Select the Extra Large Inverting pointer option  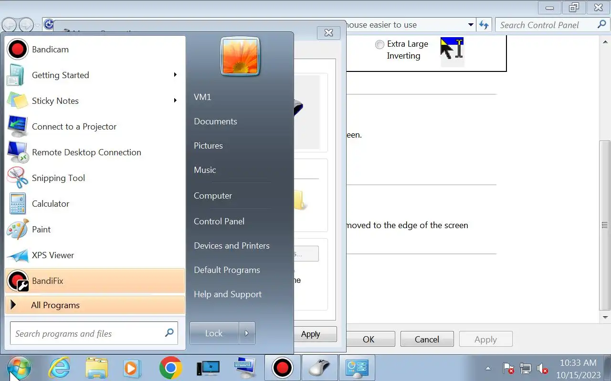pos(379,45)
